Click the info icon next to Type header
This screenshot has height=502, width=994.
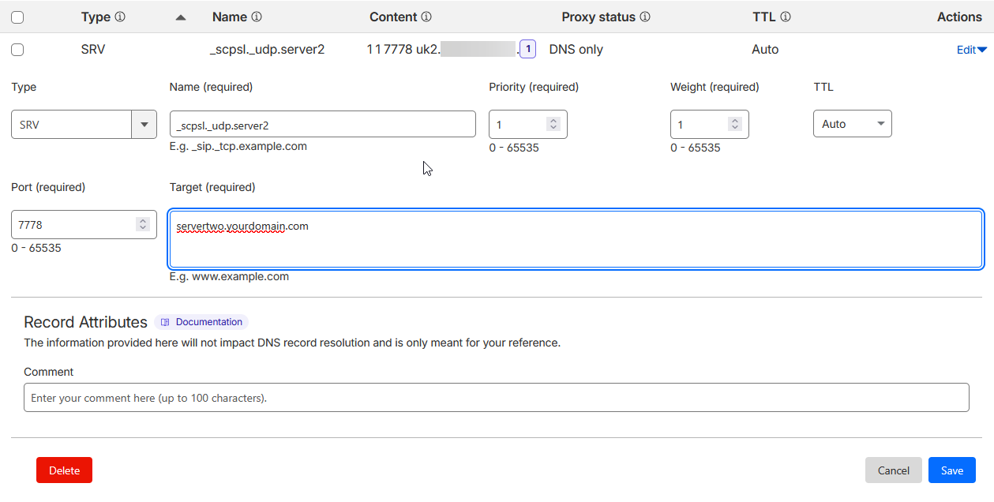click(x=120, y=17)
